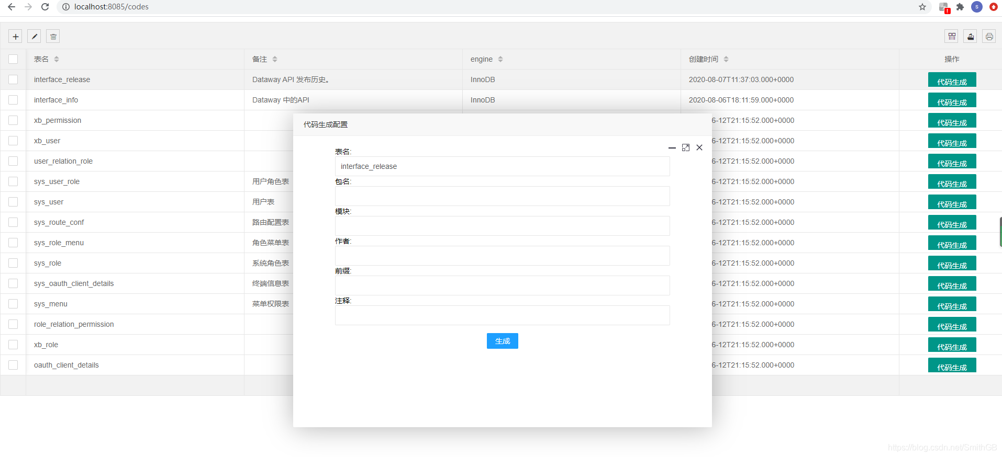This screenshot has width=1002, height=457.
Task: Click the delete trash toolbar icon
Action: click(53, 37)
